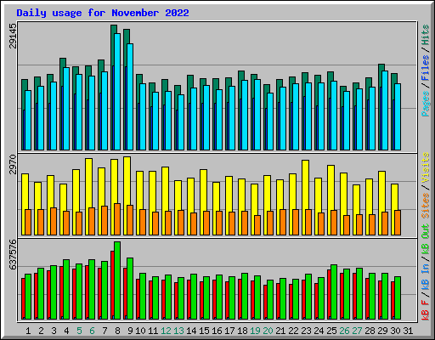
Task: Click day 25 on the x-axis
Action: coord(331,331)
